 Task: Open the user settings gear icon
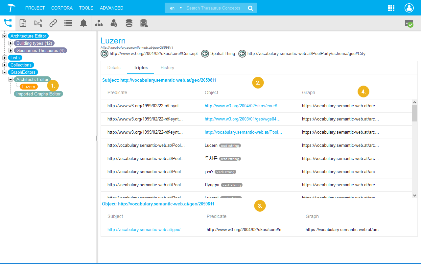[x=114, y=23]
